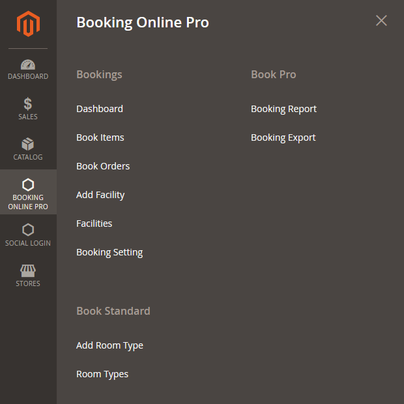Open the Book Orders page

tap(103, 166)
